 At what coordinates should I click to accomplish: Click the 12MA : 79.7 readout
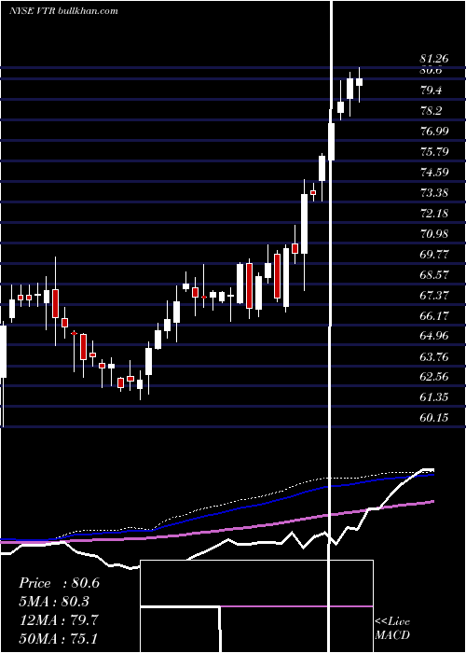58,620
